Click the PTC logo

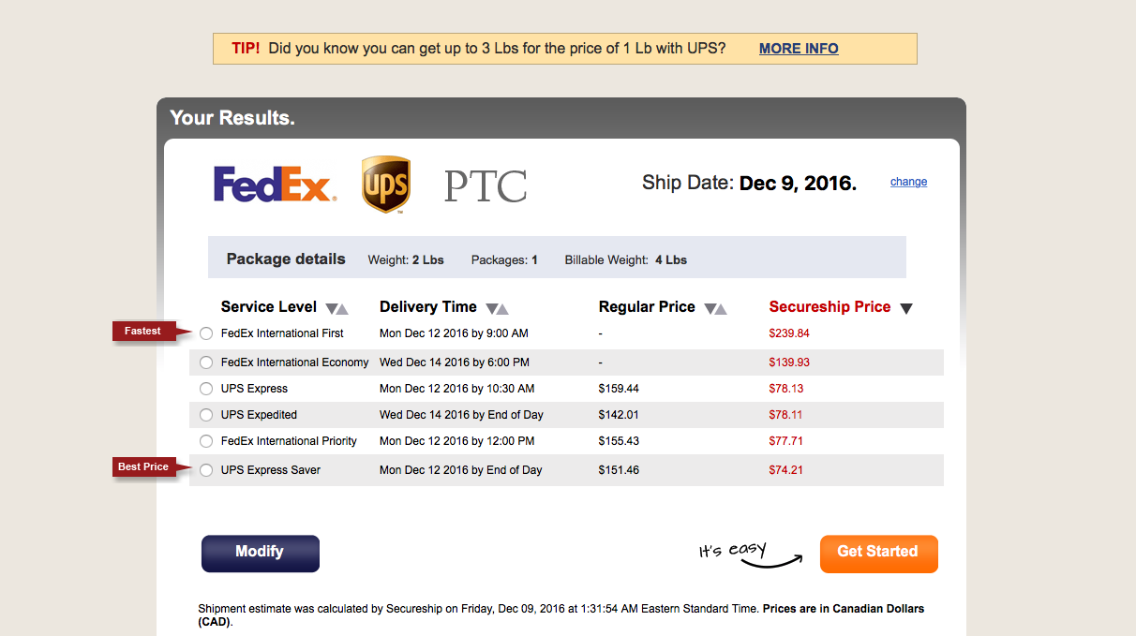(x=486, y=186)
